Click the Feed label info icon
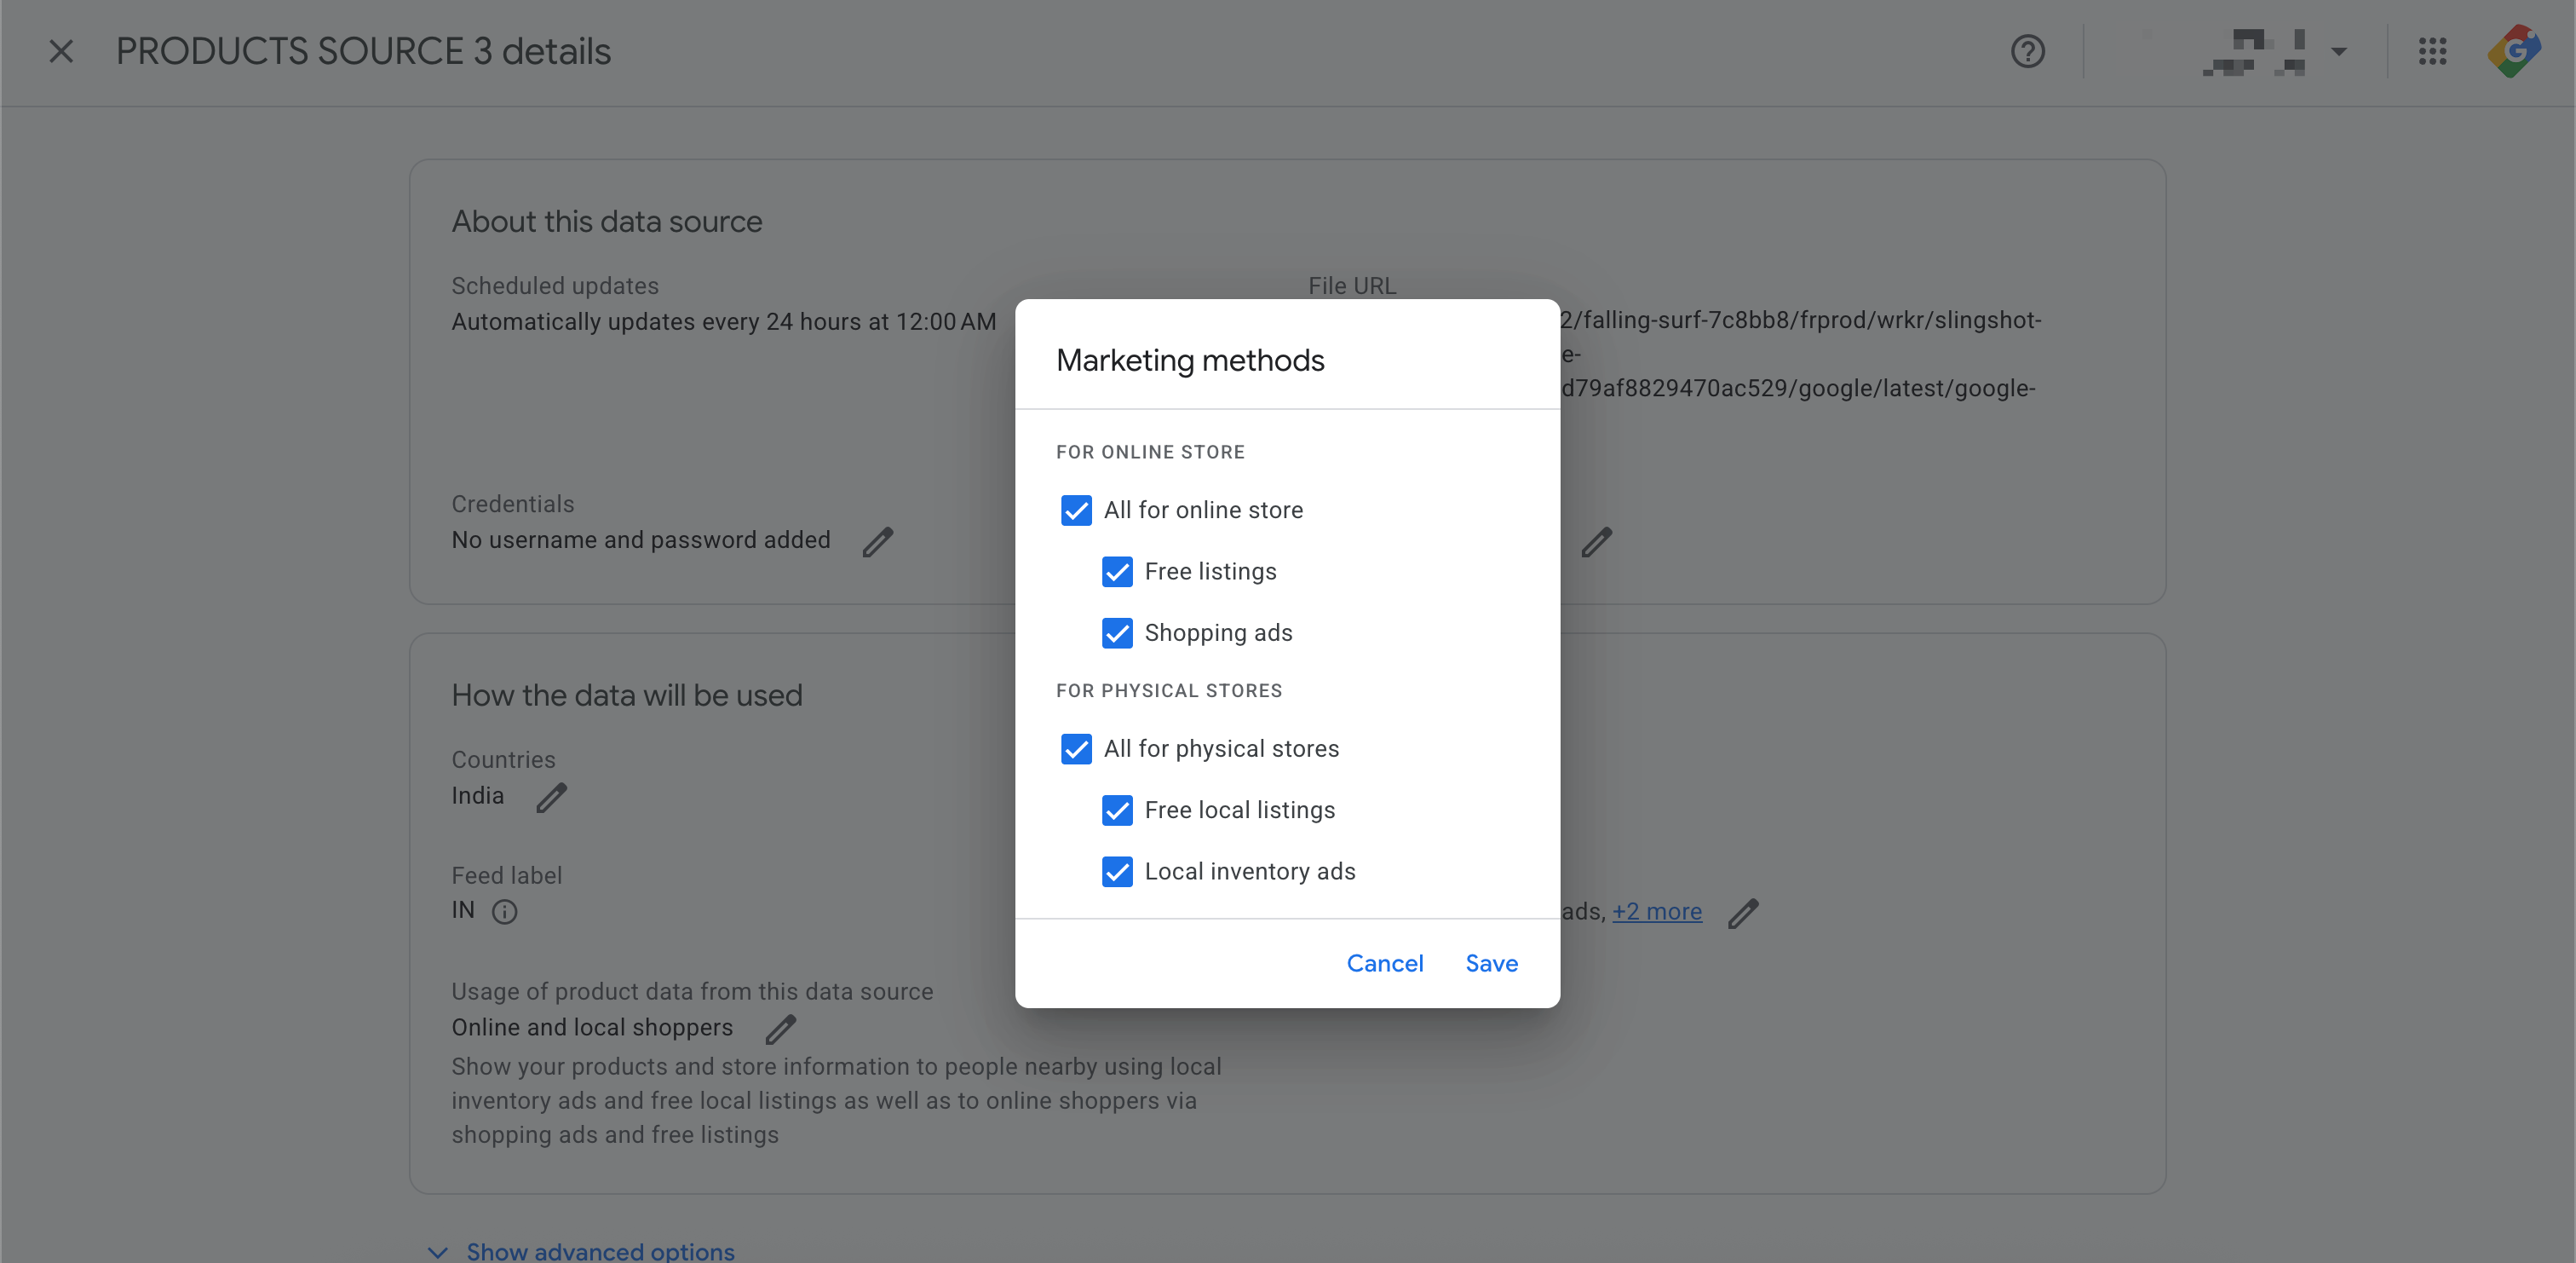This screenshot has width=2576, height=1263. tap(504, 912)
